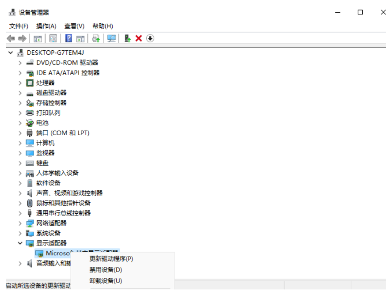386x301 pixels.
Task: Select the 键盘 device category
Action: click(x=42, y=163)
